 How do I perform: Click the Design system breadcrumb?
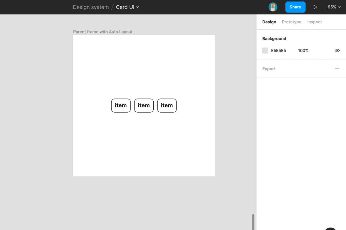[x=91, y=7]
